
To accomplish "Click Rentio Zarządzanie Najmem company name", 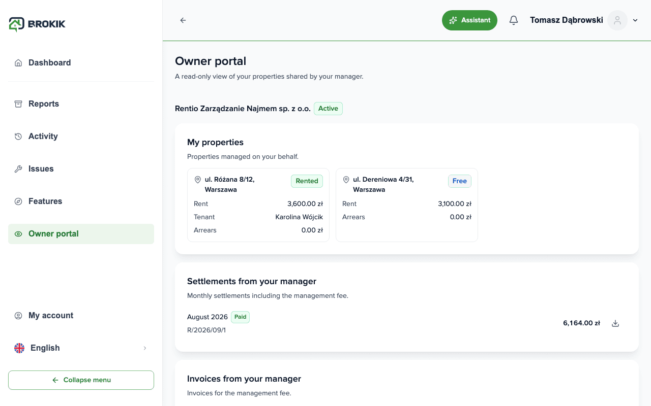I will click(243, 109).
